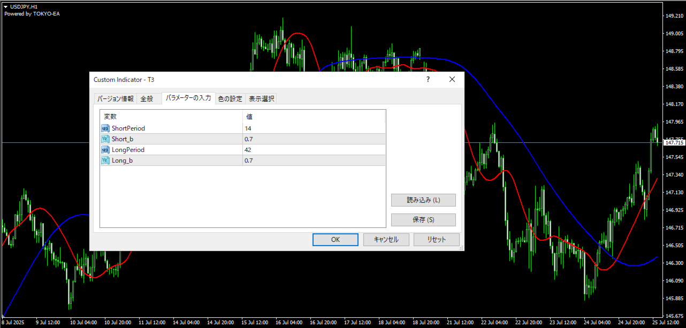Open the 表示選択 tab
Screen dimensions: 686x328
tap(261, 98)
